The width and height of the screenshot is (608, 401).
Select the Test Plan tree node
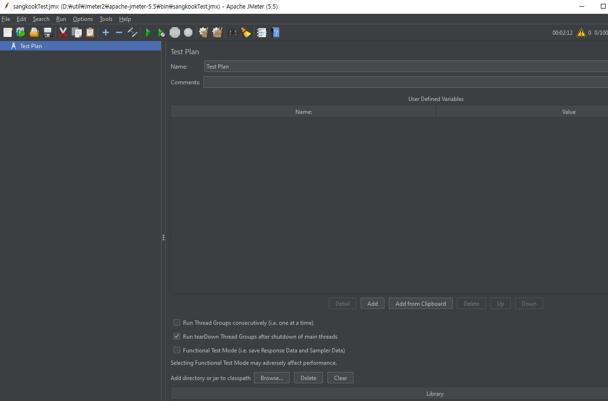tap(31, 46)
